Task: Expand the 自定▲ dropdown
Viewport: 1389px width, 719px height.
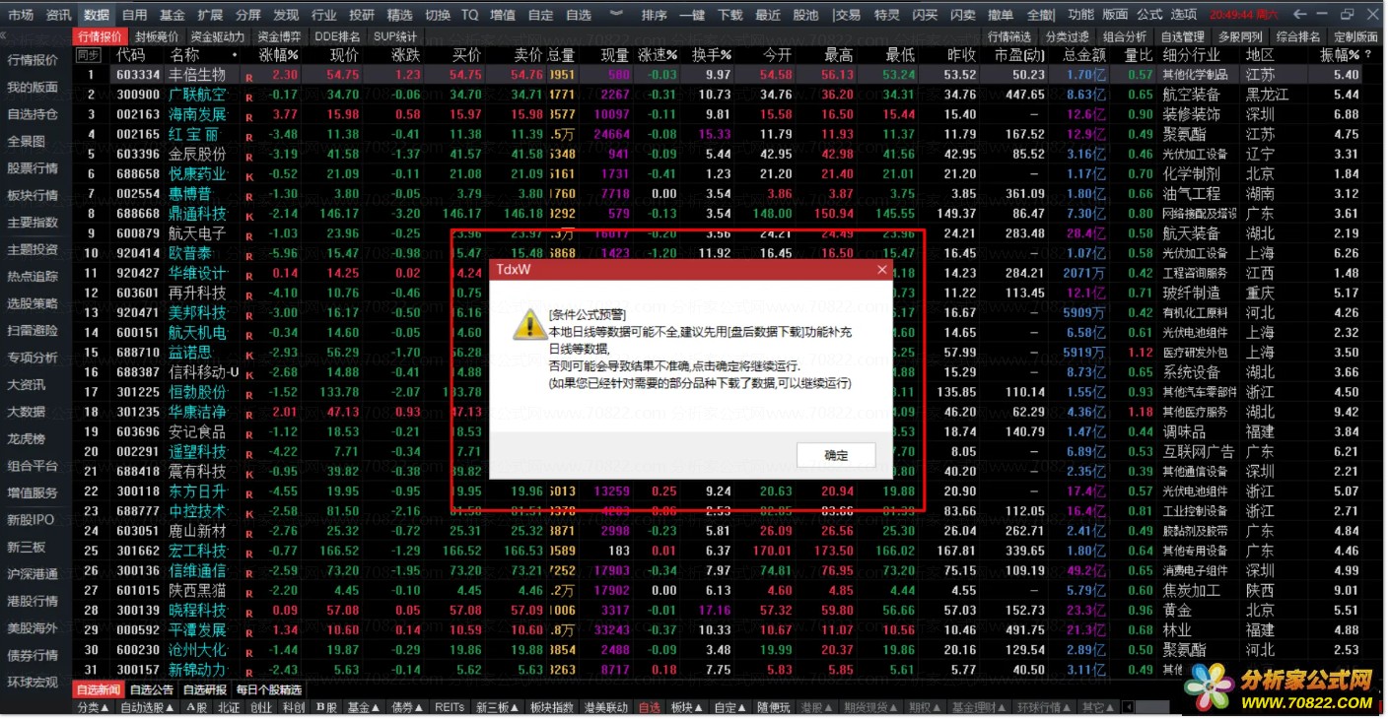Action: (730, 707)
